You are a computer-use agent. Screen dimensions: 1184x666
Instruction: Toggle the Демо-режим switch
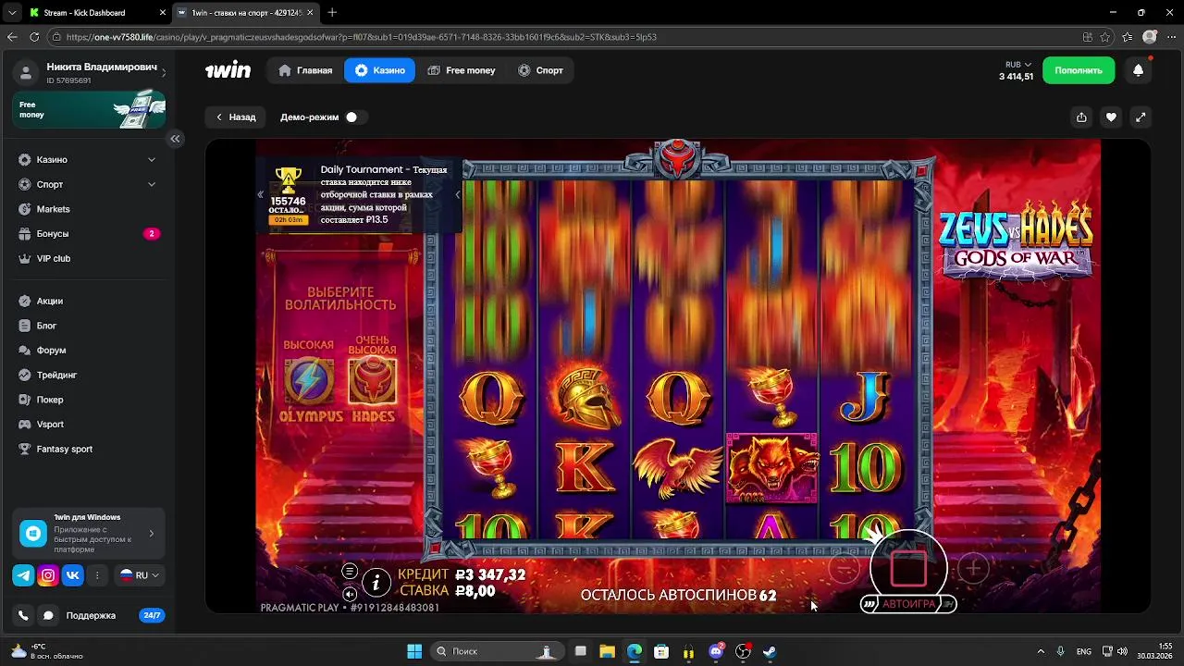pyautogui.click(x=355, y=117)
